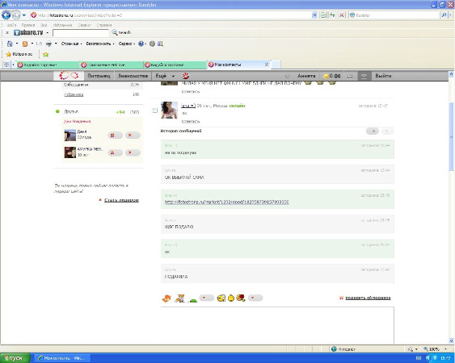
Task: Click the rose smiley emoticon
Action: tap(241, 298)
